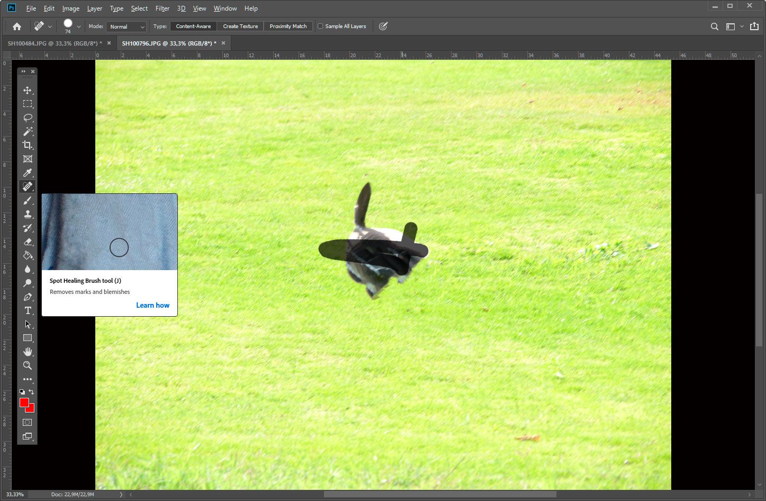This screenshot has height=501, width=766.
Task: Select the Crop tool
Action: 28,145
